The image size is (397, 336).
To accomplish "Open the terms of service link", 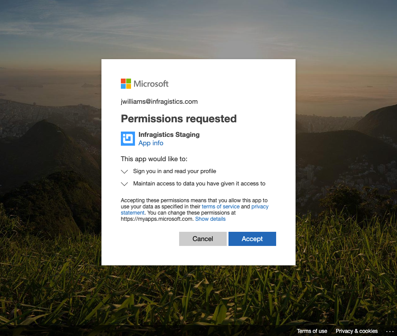I will (221, 207).
